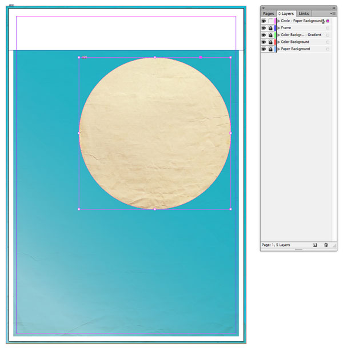
Task: Click the trash icon to delete selected layer
Action: (326, 245)
